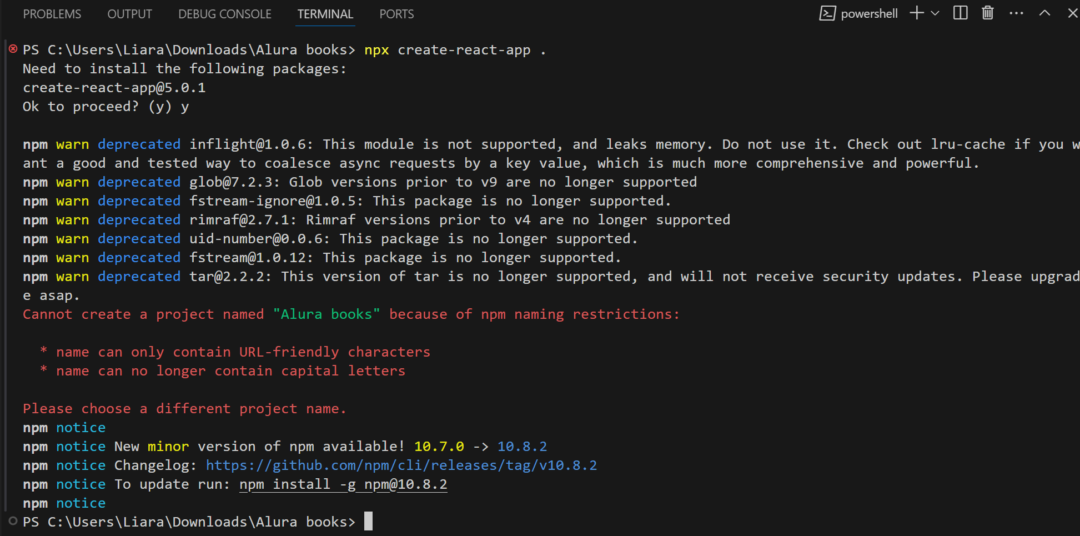Focus the terminal input cursor at the prompt
The image size is (1080, 536).
click(x=368, y=522)
